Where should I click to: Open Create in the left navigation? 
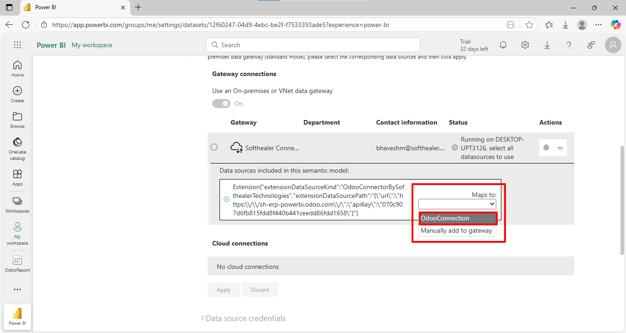[x=17, y=94]
